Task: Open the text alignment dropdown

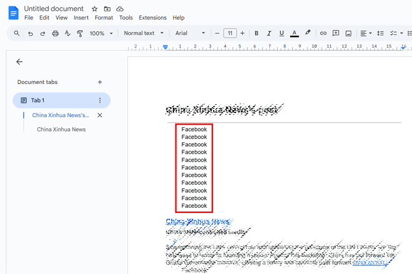Action: point(366,33)
